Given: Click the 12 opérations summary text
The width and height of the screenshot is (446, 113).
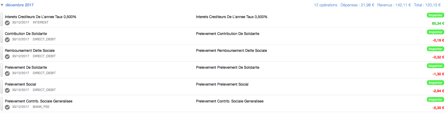Looking at the screenshot, I should tap(326, 5).
